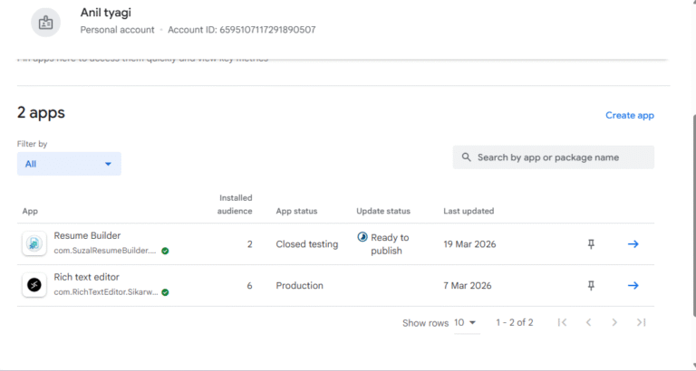Click the green verified badge under Rich text editor
The width and height of the screenshot is (696, 371).
pos(165,292)
